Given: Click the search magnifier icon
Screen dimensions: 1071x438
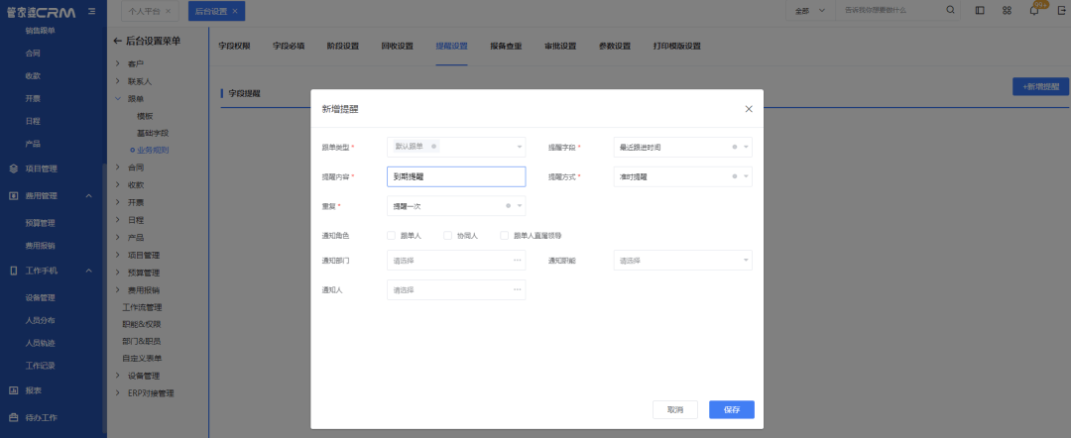Looking at the screenshot, I should coord(951,10).
